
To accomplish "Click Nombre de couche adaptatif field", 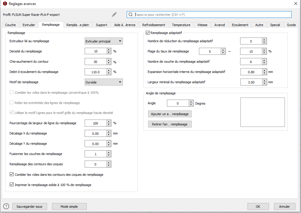I will pos(251,61).
